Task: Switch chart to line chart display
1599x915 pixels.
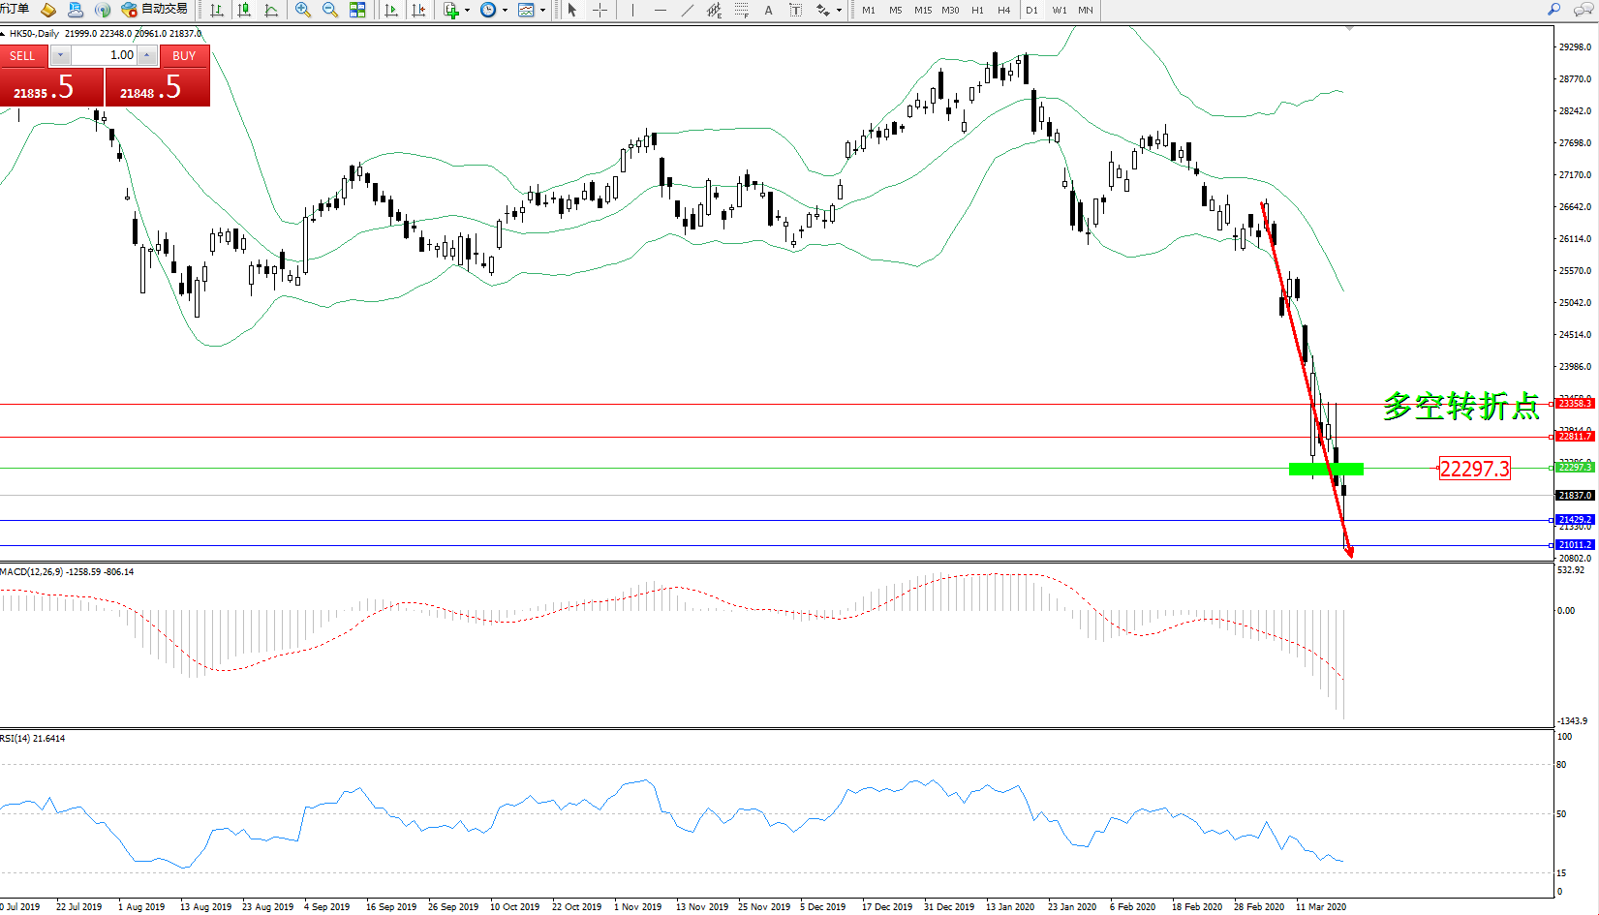Action: tap(271, 10)
